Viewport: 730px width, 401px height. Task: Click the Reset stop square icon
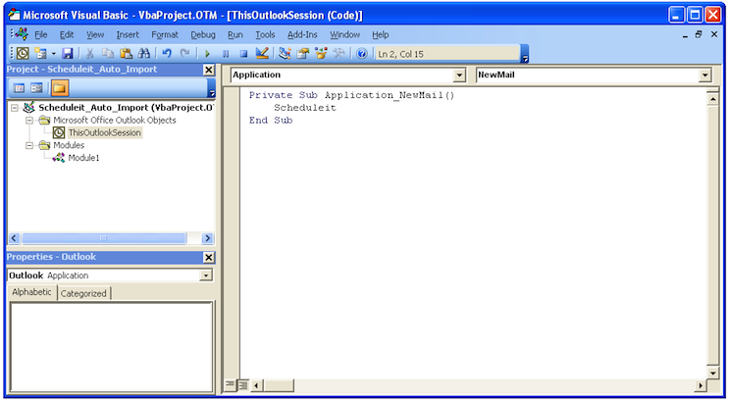(243, 54)
